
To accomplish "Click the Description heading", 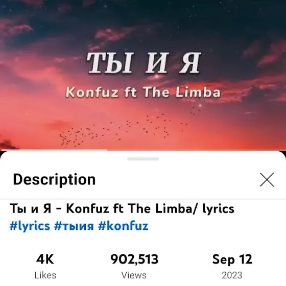I will (54, 180).
